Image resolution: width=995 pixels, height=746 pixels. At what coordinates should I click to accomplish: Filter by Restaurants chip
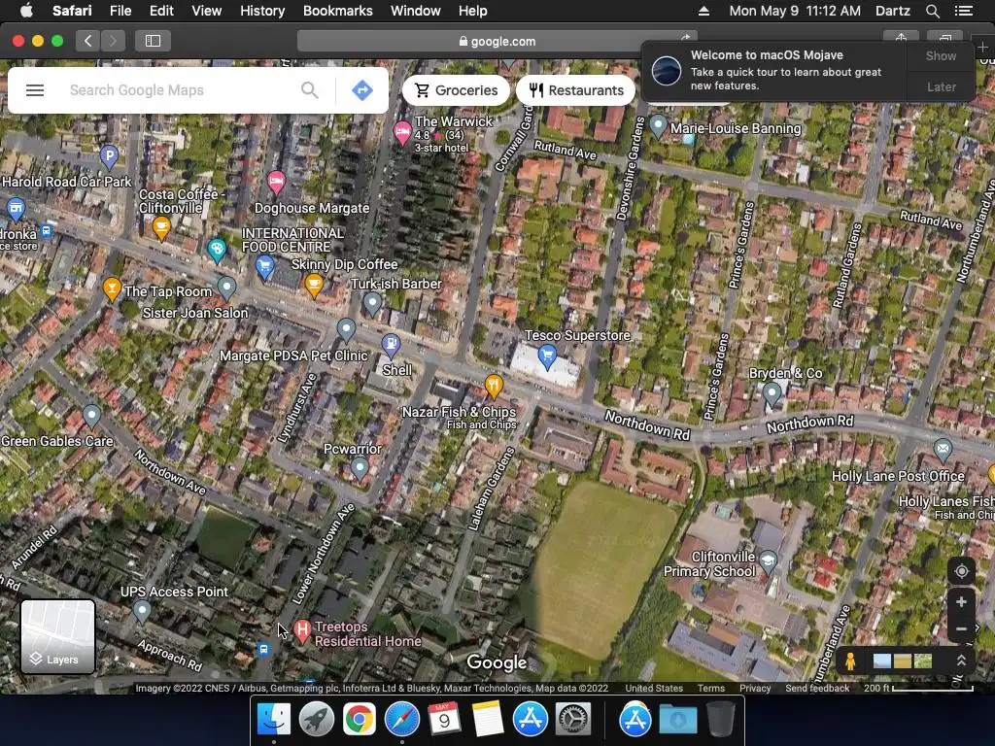pyautogui.click(x=575, y=90)
